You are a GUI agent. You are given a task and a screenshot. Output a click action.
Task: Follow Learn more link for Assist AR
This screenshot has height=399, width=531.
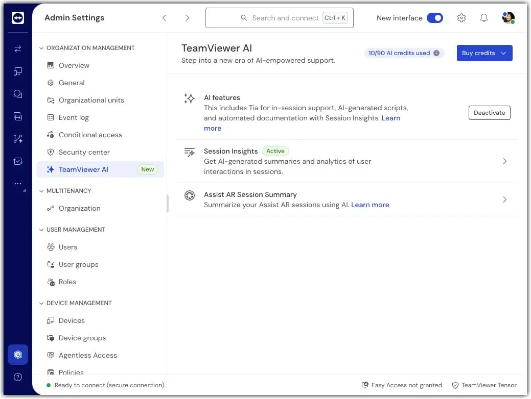[370, 205]
